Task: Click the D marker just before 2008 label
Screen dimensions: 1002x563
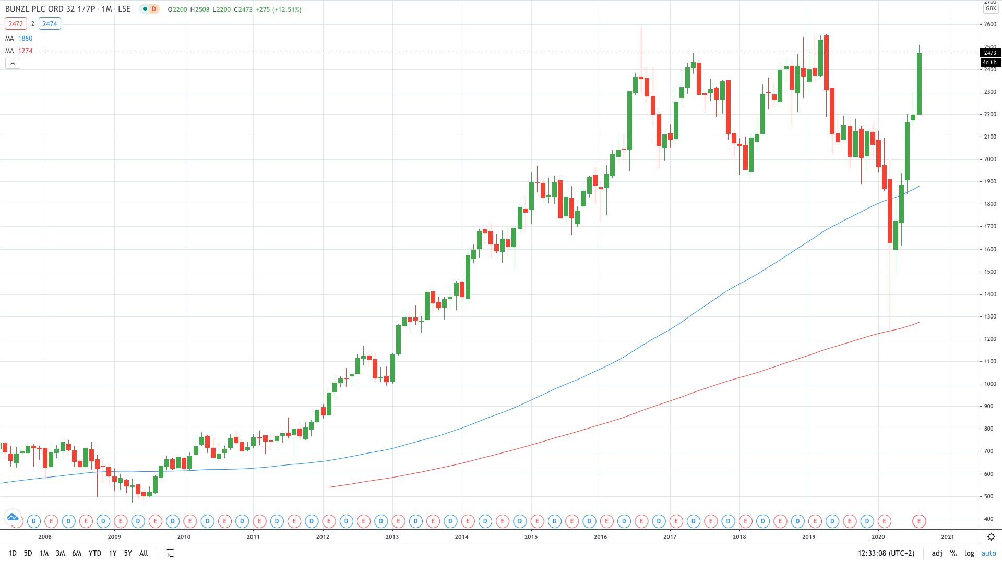Action: (34, 521)
